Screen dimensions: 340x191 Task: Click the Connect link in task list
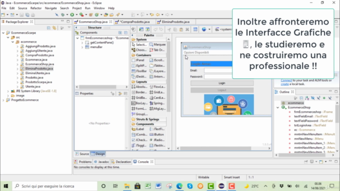[x=286, y=80]
